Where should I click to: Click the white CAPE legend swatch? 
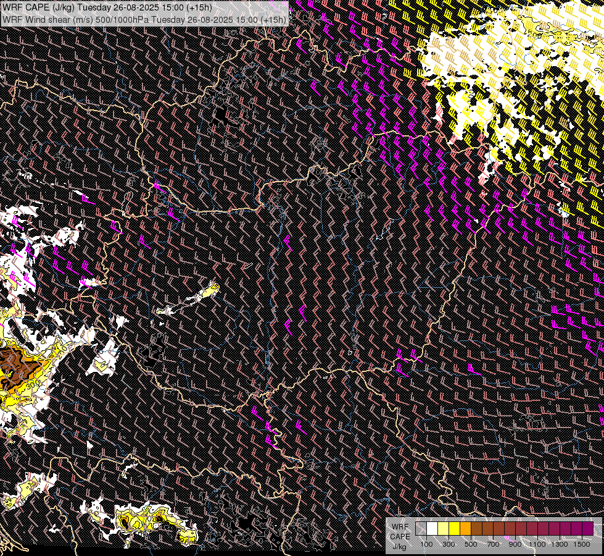pyautogui.click(x=432, y=529)
